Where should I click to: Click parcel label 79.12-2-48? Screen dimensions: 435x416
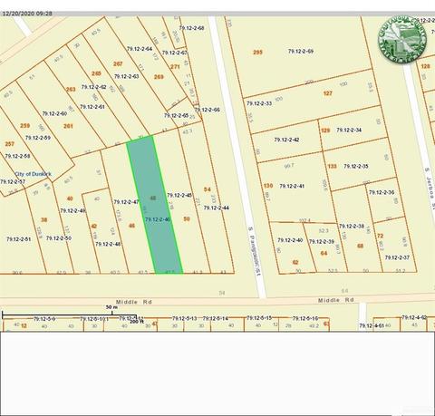click(x=108, y=244)
